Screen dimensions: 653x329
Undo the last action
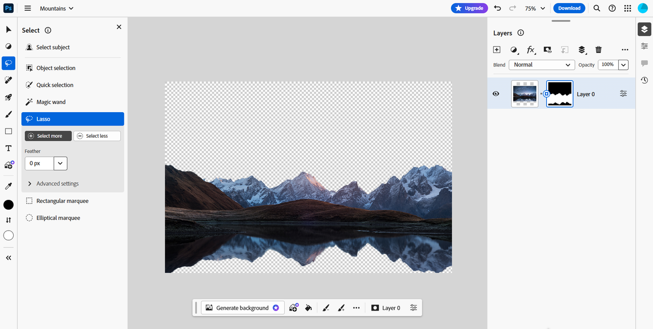coord(497,8)
